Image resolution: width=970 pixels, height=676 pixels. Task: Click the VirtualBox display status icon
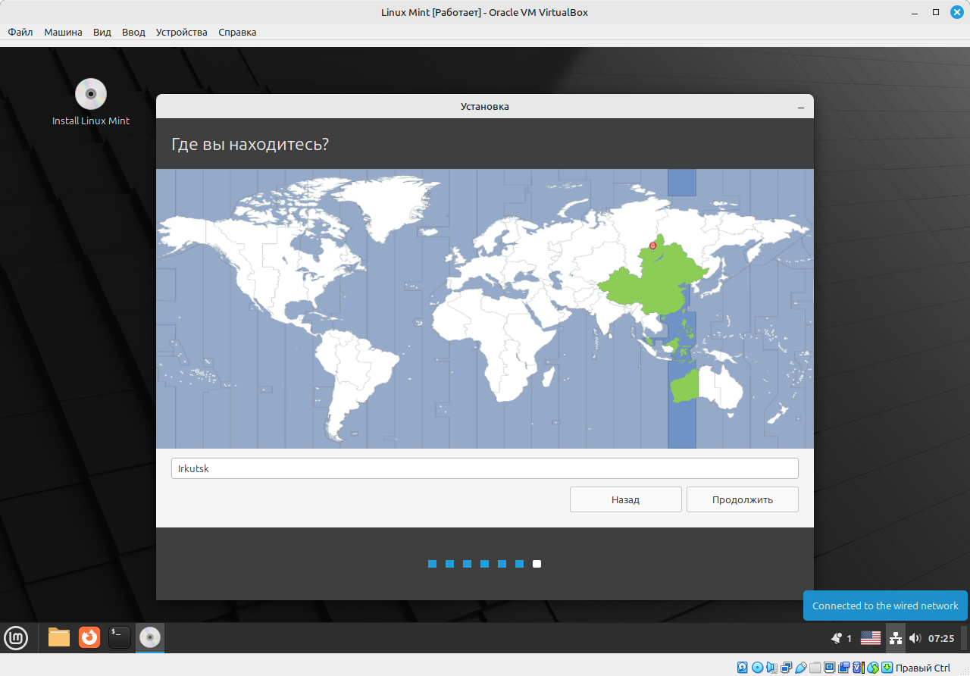click(x=829, y=668)
